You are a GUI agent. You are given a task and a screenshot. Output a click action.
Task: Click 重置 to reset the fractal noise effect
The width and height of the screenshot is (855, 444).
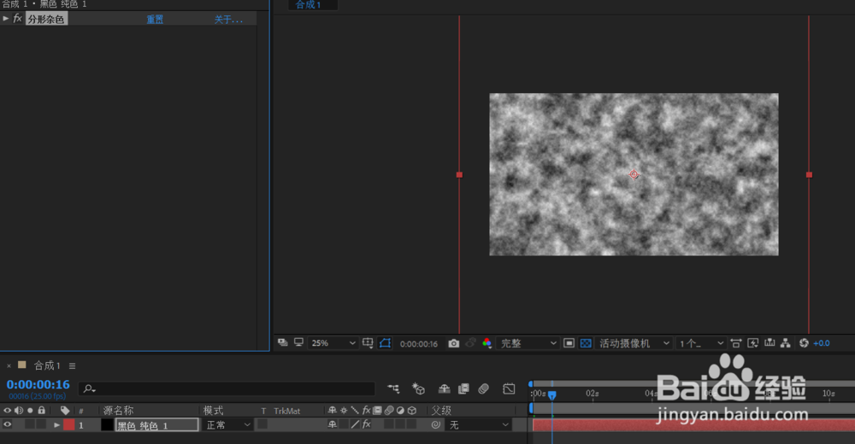tap(155, 20)
